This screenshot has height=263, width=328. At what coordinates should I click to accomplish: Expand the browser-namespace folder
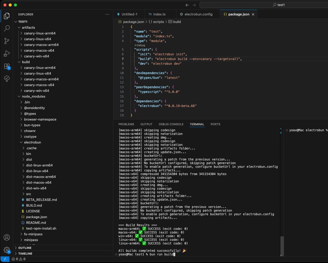(63, 119)
